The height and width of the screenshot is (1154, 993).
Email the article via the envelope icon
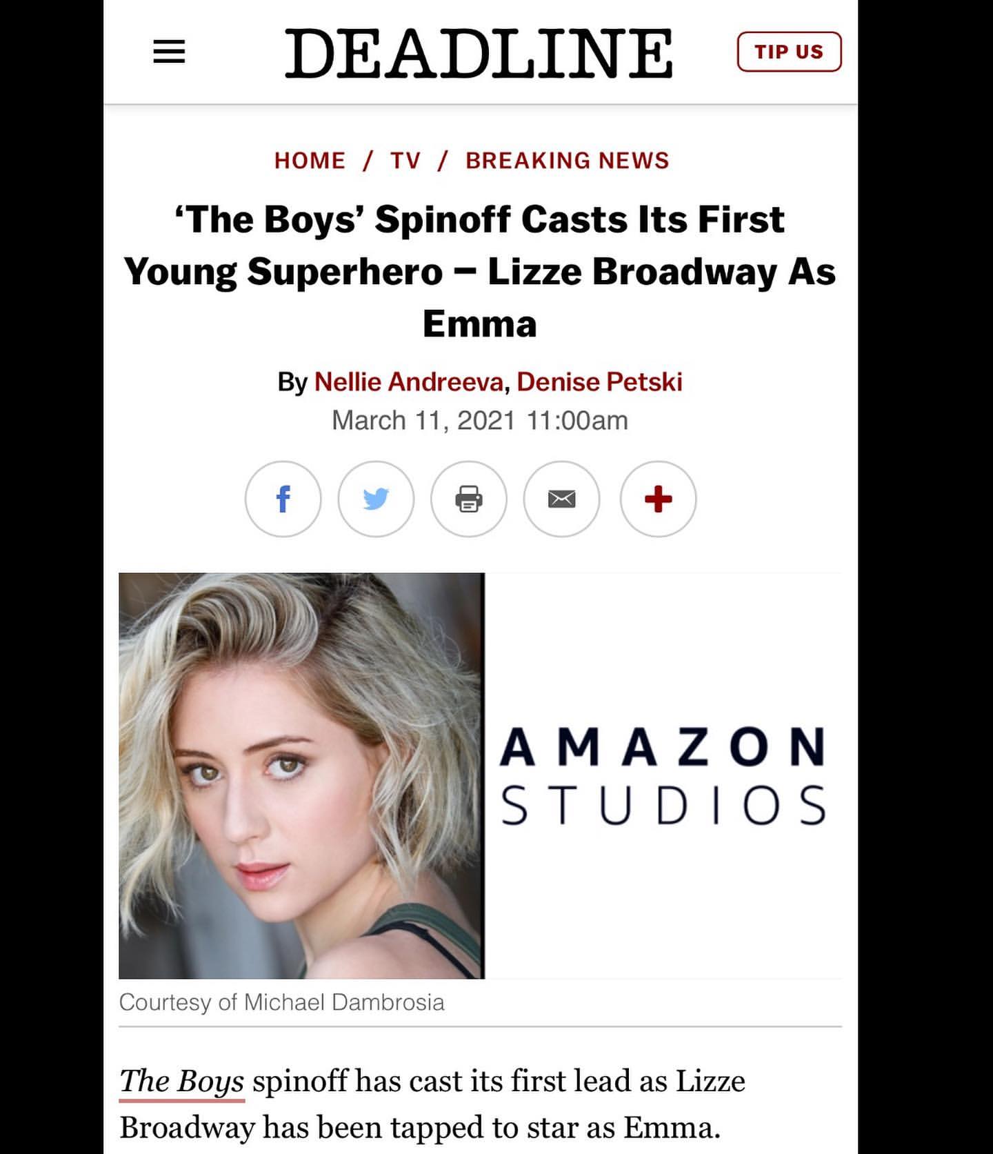(563, 499)
